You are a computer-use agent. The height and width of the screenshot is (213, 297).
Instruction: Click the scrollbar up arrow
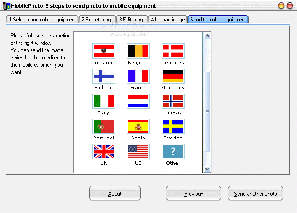[x=207, y=36]
